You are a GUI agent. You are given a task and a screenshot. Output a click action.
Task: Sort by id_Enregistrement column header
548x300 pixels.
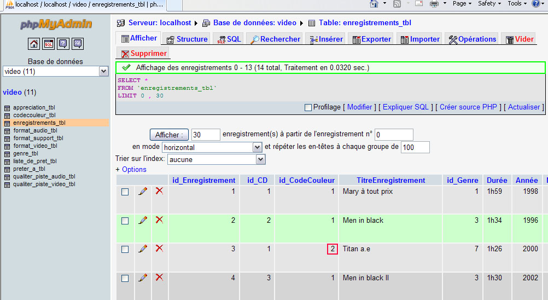point(204,181)
